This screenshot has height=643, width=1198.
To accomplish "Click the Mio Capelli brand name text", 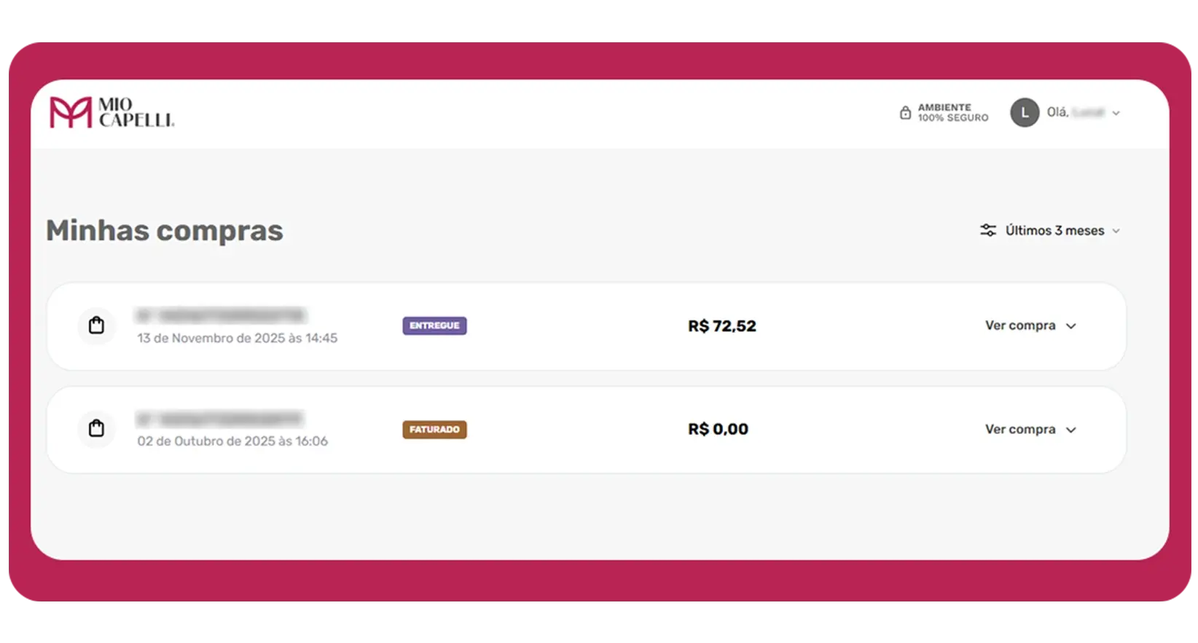I will (136, 113).
